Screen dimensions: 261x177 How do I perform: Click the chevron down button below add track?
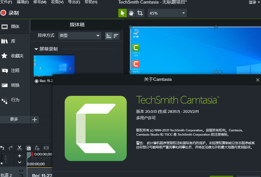(x=20, y=162)
